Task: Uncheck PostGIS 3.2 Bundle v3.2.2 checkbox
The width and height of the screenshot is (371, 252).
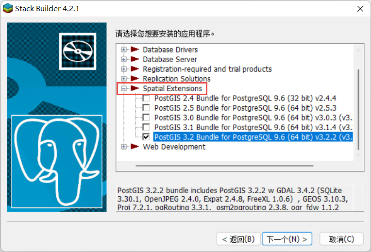Action: 146,137
